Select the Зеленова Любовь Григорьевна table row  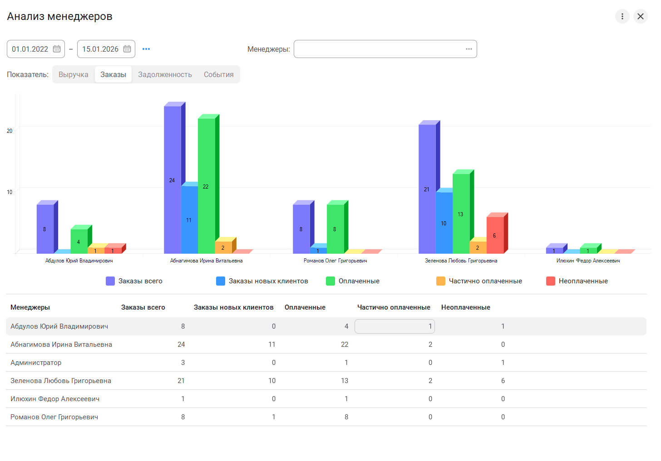pyautogui.click(x=61, y=381)
